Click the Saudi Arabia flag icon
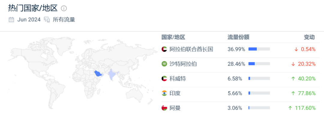 tap(164, 64)
